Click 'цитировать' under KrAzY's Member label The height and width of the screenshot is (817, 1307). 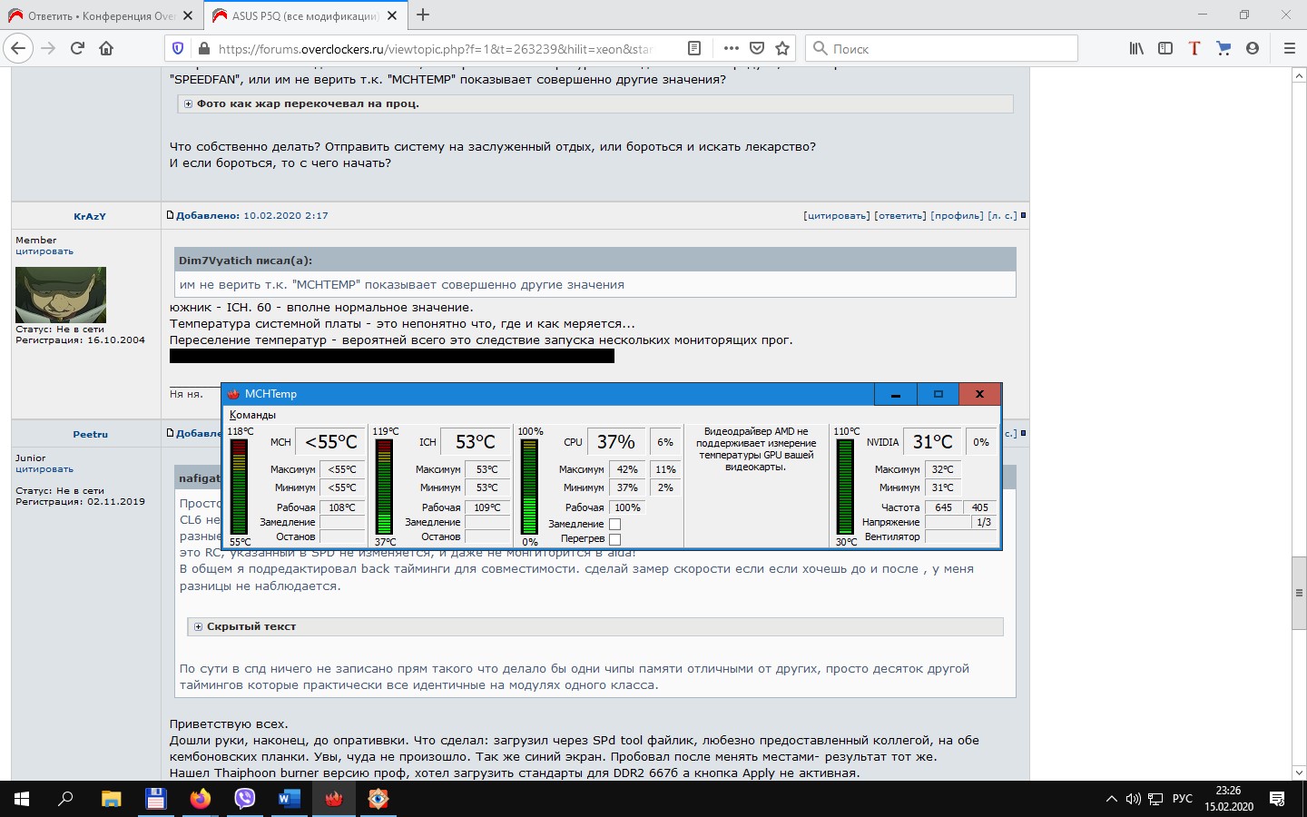[44, 251]
